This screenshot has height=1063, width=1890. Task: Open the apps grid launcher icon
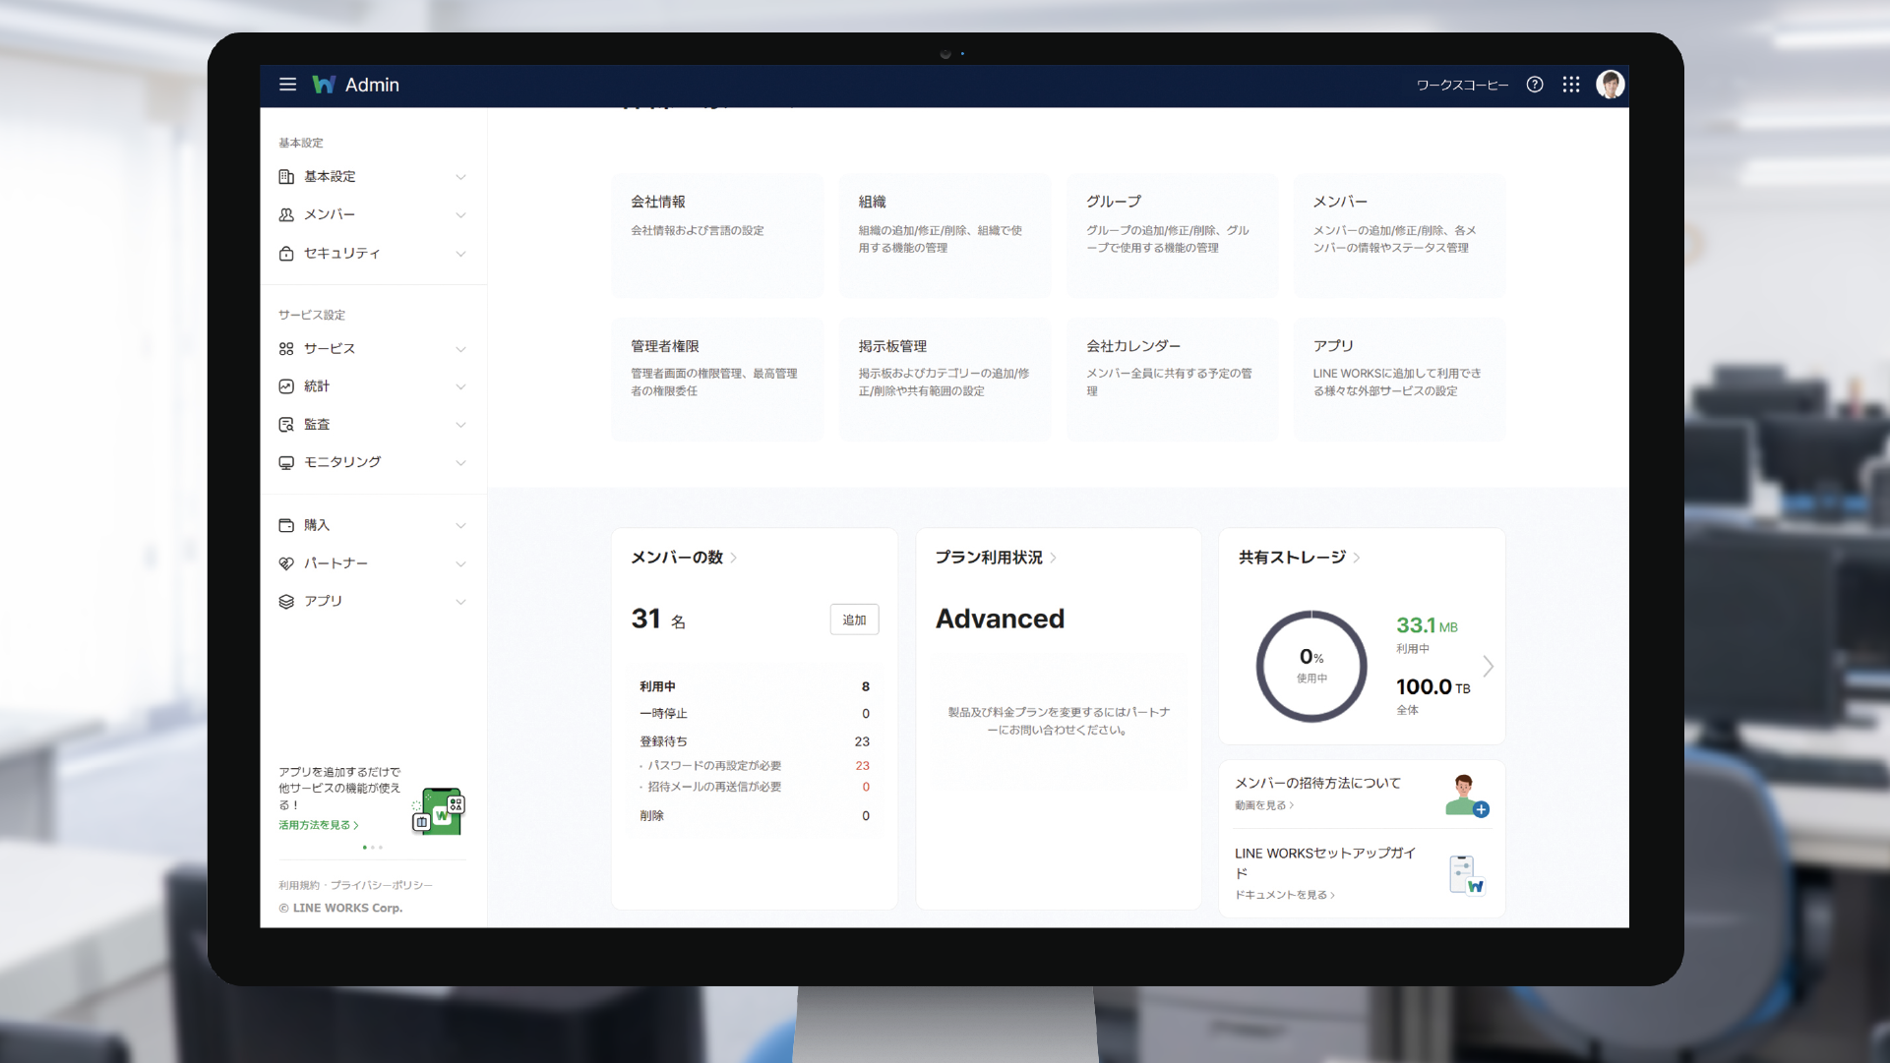click(1571, 85)
